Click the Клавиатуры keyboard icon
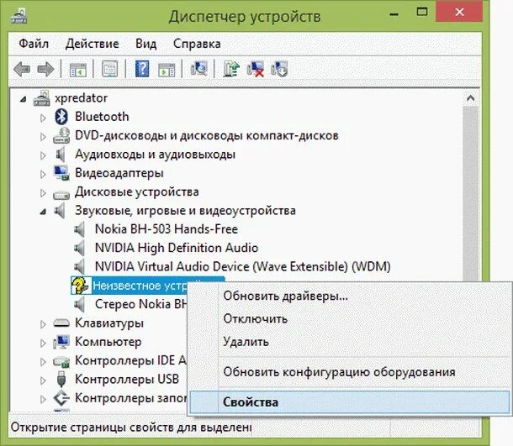The height and width of the screenshot is (446, 513). [61, 323]
